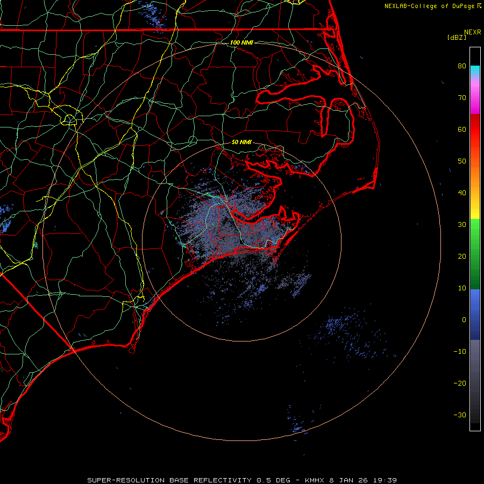The image size is (484, 484).
Task: Click the -10 value on dBZ scale
Action: [x=460, y=352]
